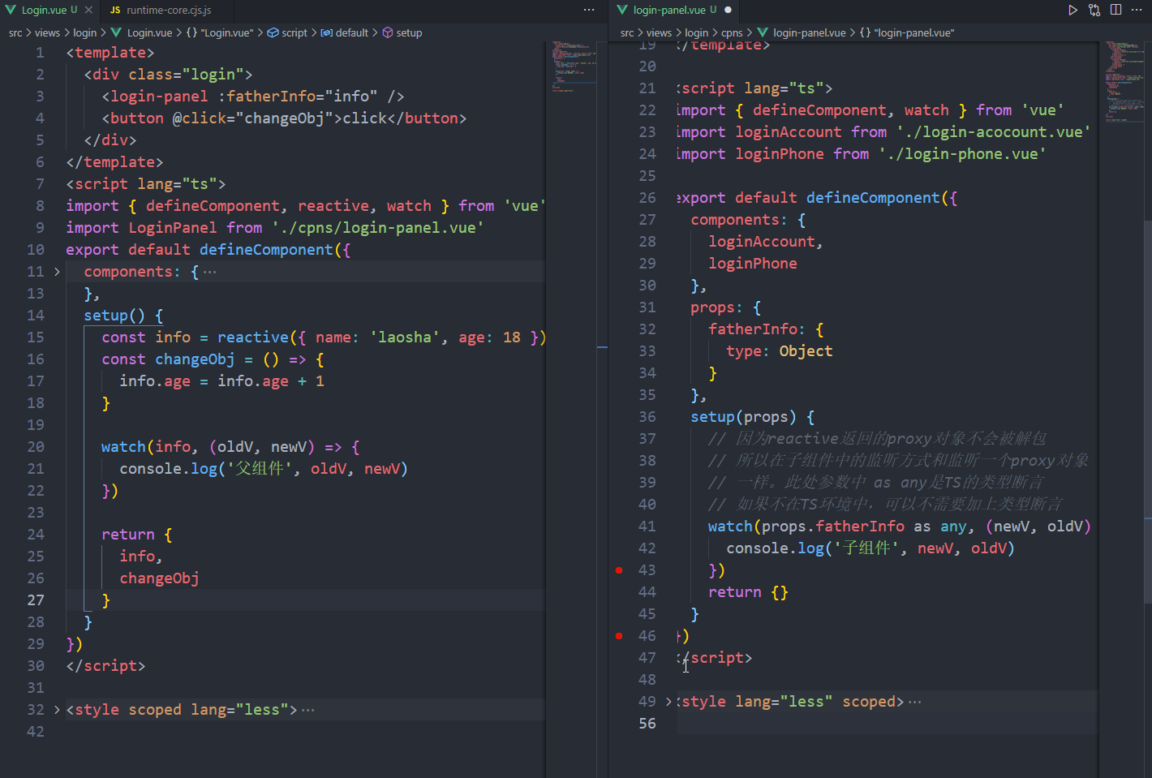Expand folded components block at line 11

pos(57,272)
